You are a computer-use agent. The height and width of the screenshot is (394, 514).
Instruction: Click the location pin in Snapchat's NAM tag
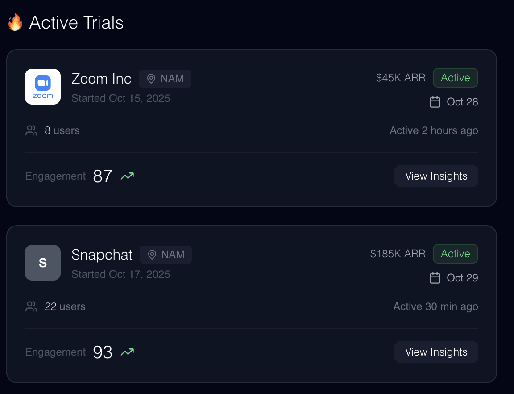click(152, 255)
